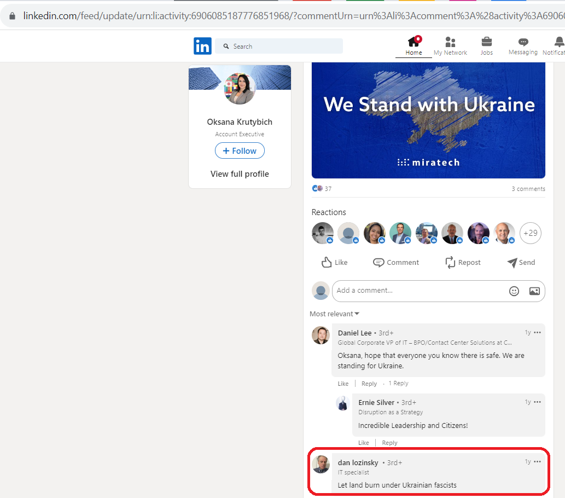The width and height of the screenshot is (565, 498).
Task: Open the Notifications bell icon
Action: click(x=559, y=42)
